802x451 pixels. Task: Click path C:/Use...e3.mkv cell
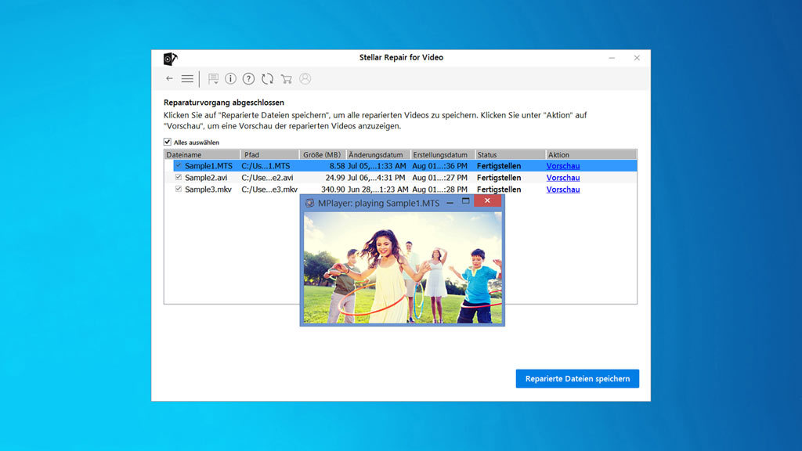pyautogui.click(x=269, y=189)
